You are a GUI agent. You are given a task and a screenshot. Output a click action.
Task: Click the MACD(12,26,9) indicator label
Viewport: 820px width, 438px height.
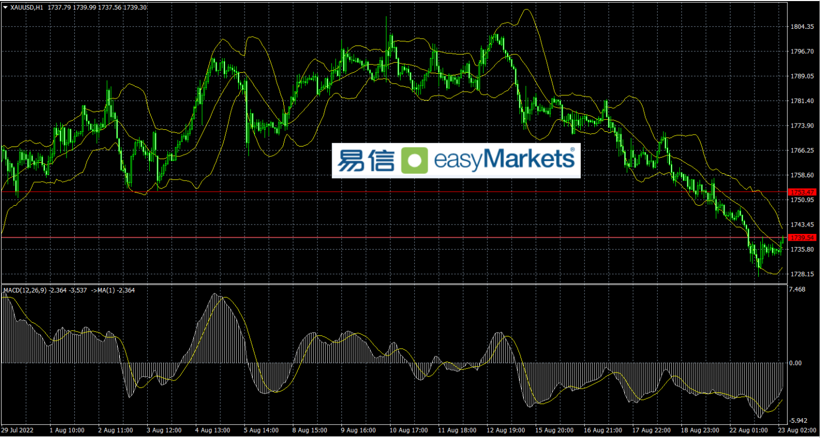click(x=25, y=290)
